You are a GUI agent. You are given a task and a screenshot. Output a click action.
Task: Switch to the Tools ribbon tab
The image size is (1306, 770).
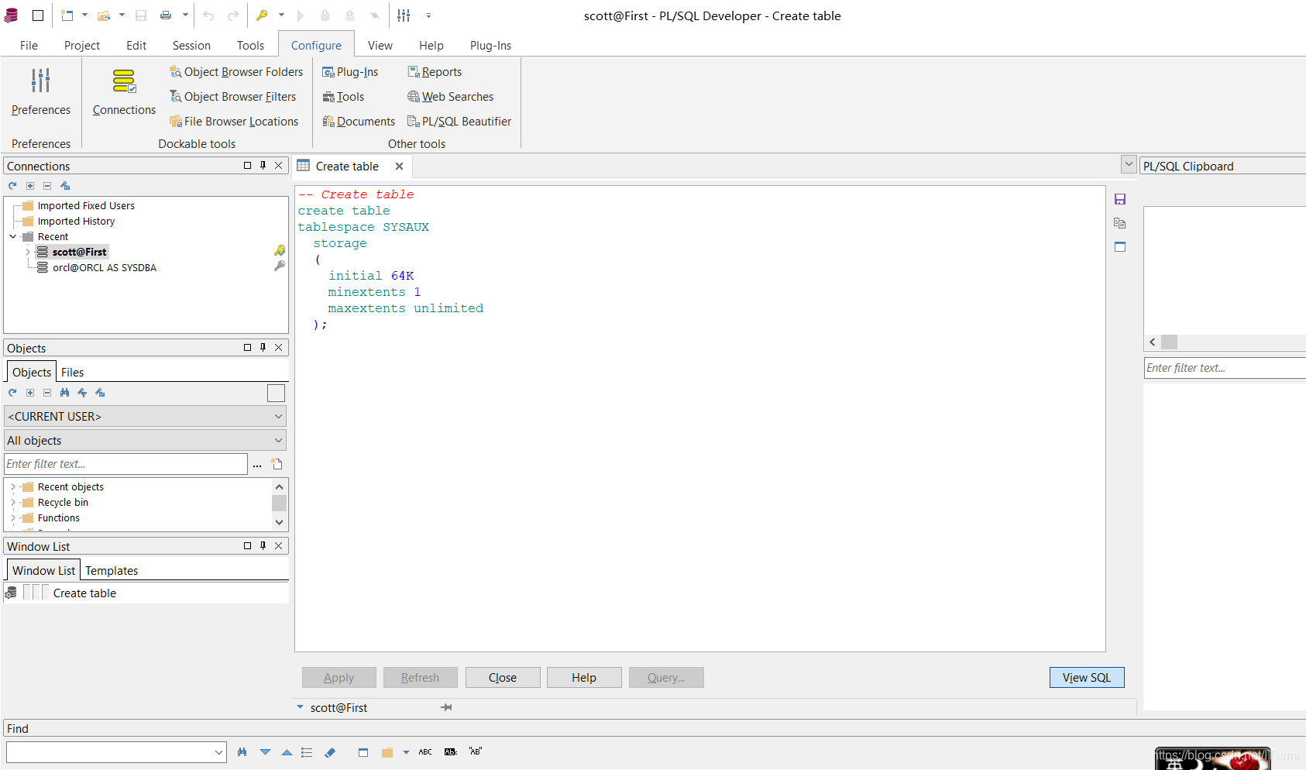[250, 46]
